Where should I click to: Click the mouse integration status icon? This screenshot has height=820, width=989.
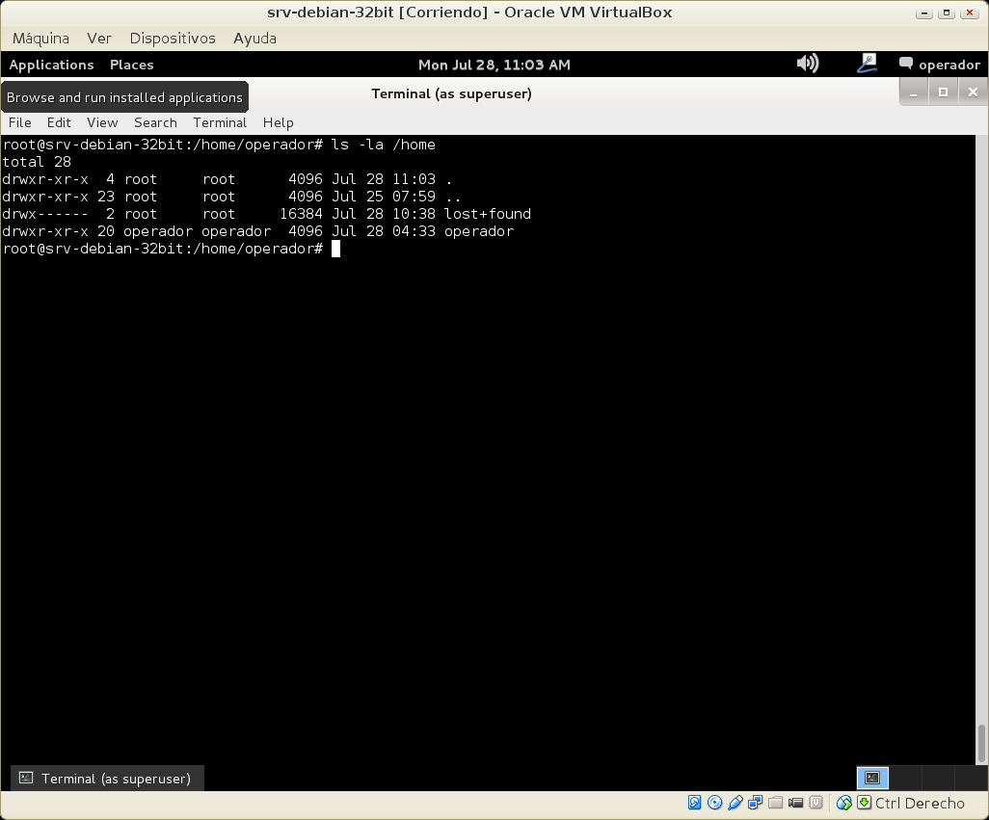(844, 803)
